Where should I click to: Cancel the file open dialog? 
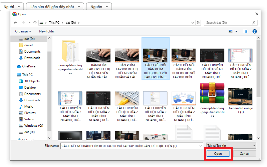click(x=244, y=154)
